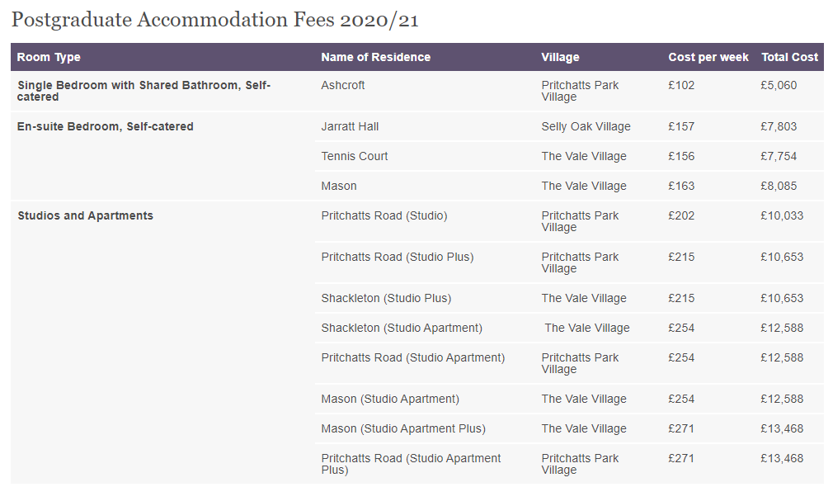Click the Tennis Court residence entry
The width and height of the screenshot is (833, 487).
coord(355,156)
